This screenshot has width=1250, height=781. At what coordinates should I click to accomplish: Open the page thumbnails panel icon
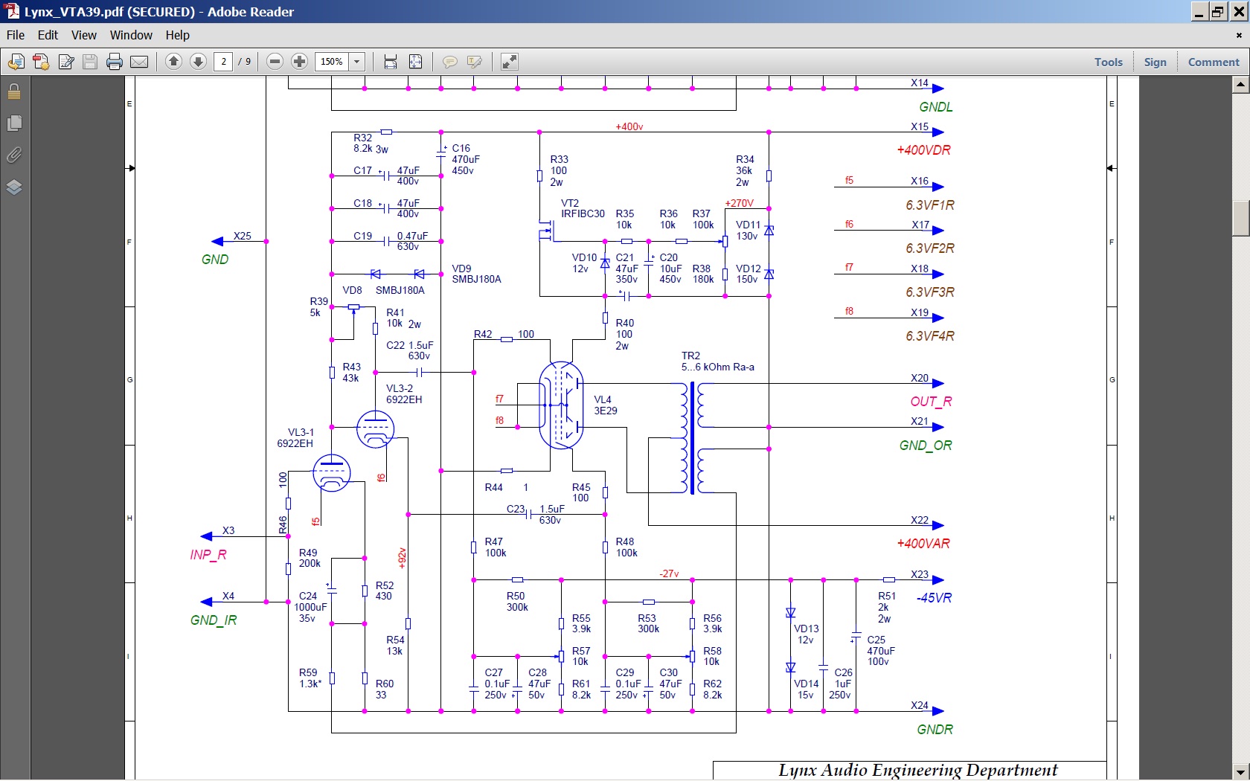[x=14, y=123]
